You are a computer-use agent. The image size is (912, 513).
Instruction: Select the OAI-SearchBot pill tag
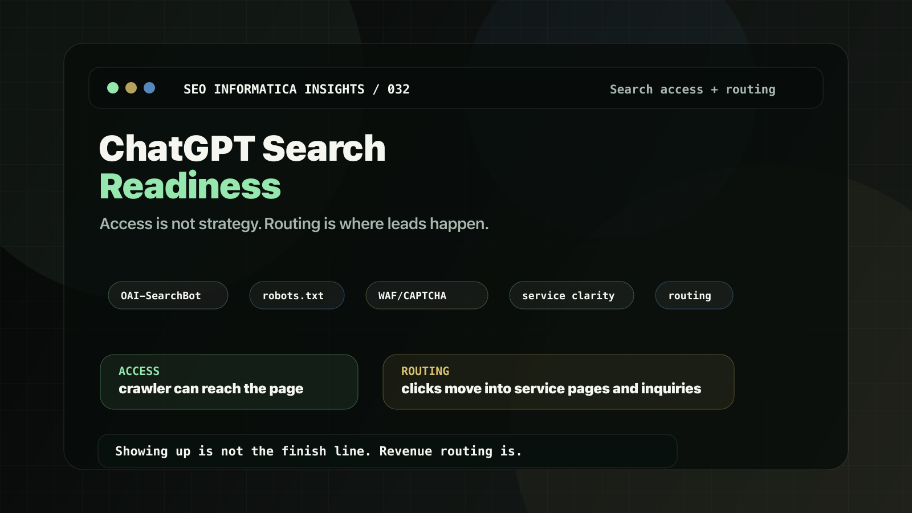pos(168,295)
